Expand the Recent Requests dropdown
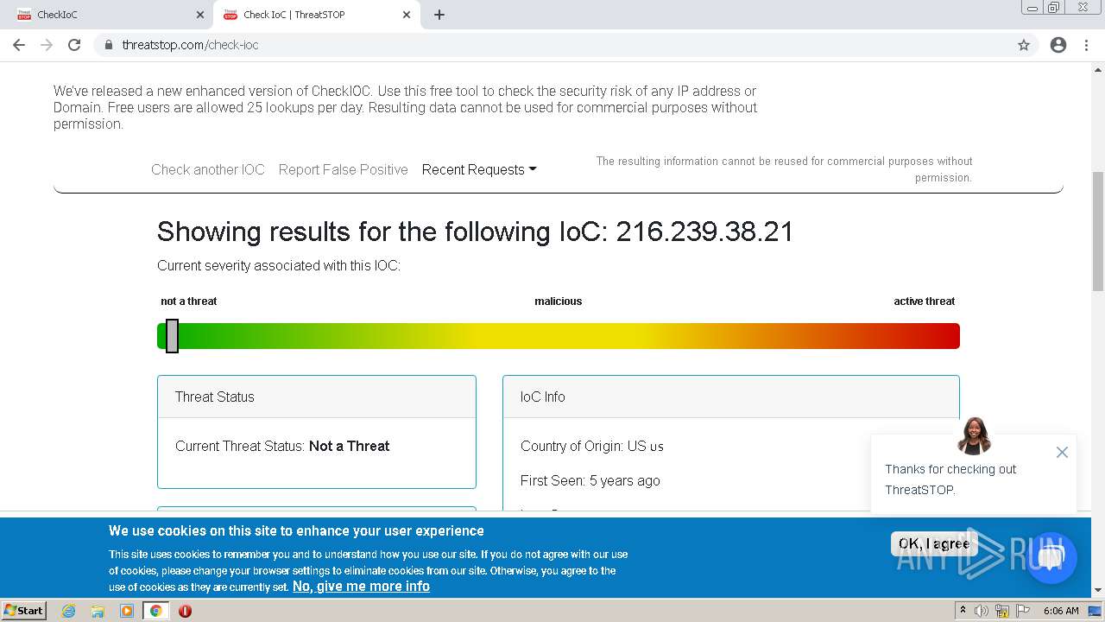The height and width of the screenshot is (622, 1105). point(479,169)
